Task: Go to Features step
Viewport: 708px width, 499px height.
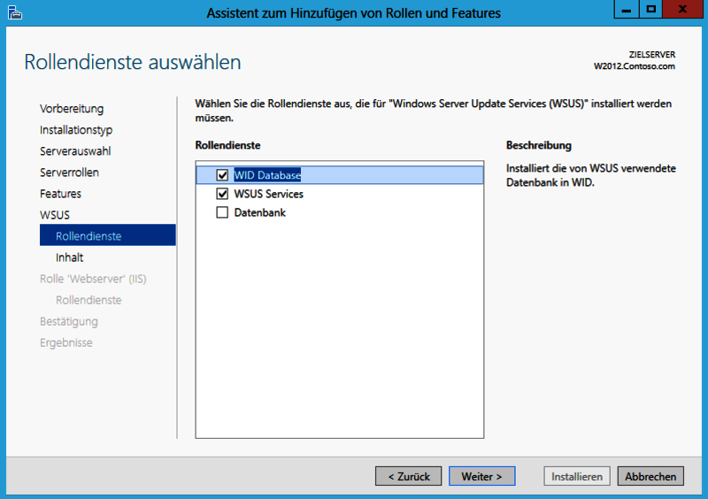Action: point(60,194)
